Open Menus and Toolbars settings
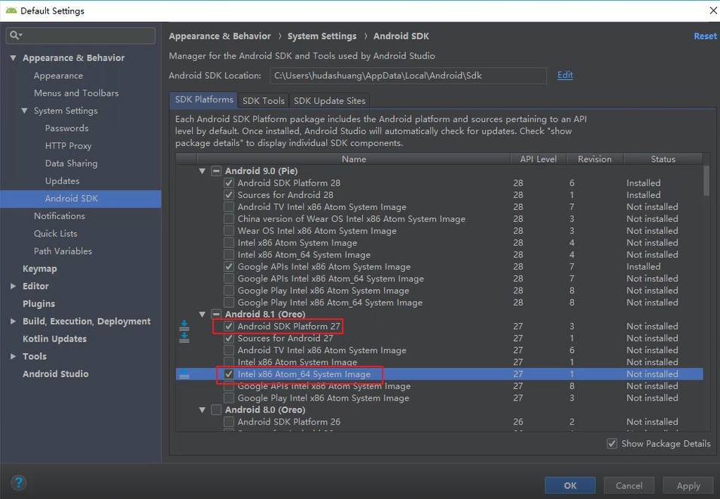 click(76, 93)
